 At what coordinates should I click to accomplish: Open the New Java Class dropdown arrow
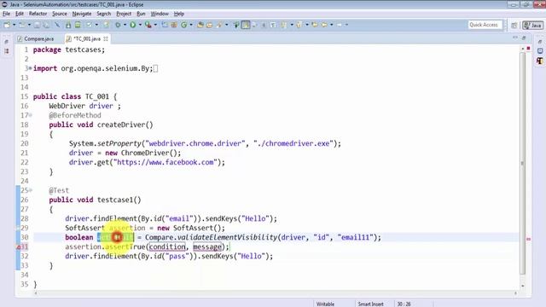191,25
